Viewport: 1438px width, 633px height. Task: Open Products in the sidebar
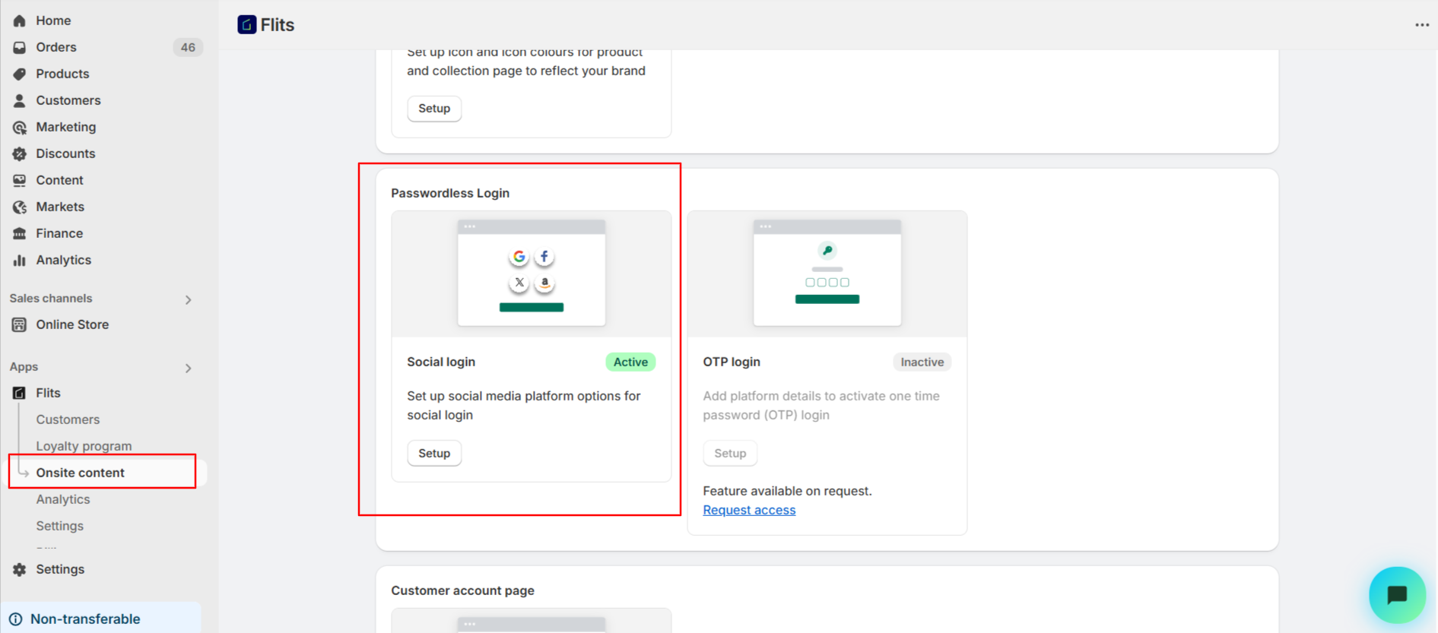pyautogui.click(x=62, y=74)
